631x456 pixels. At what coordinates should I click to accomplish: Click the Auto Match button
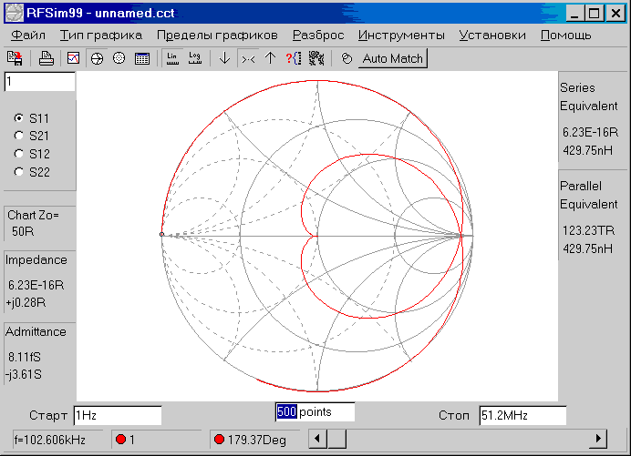click(x=392, y=58)
